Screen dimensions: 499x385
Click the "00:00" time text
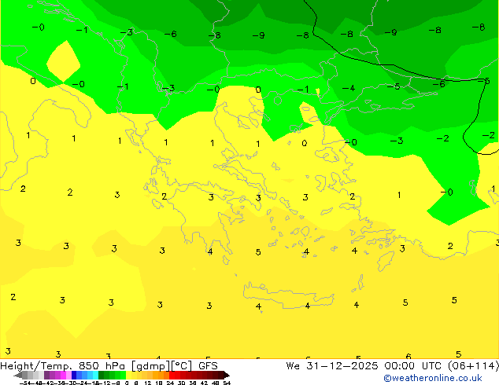pyautogui.click(x=399, y=366)
